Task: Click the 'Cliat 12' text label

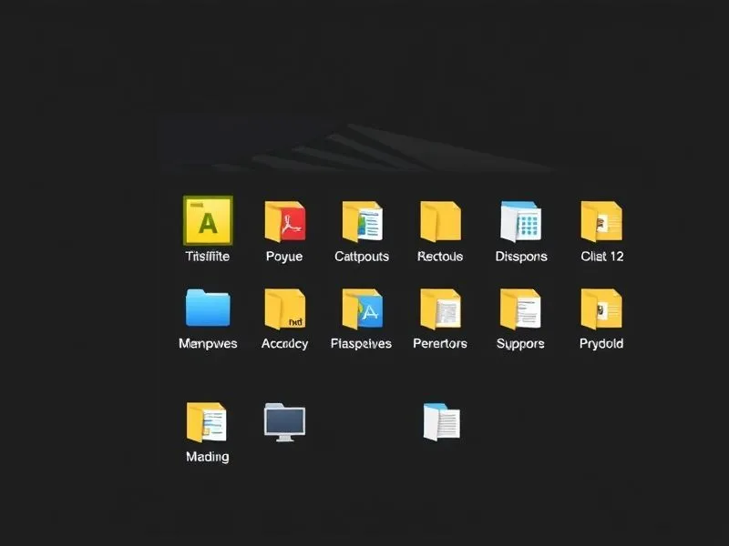Action: (601, 257)
